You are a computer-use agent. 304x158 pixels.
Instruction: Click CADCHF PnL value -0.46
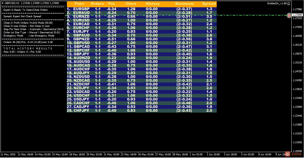[111, 103]
